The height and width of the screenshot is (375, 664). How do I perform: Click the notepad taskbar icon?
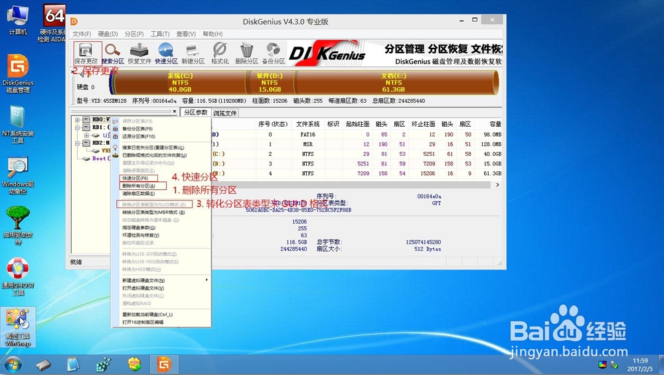pos(73,364)
